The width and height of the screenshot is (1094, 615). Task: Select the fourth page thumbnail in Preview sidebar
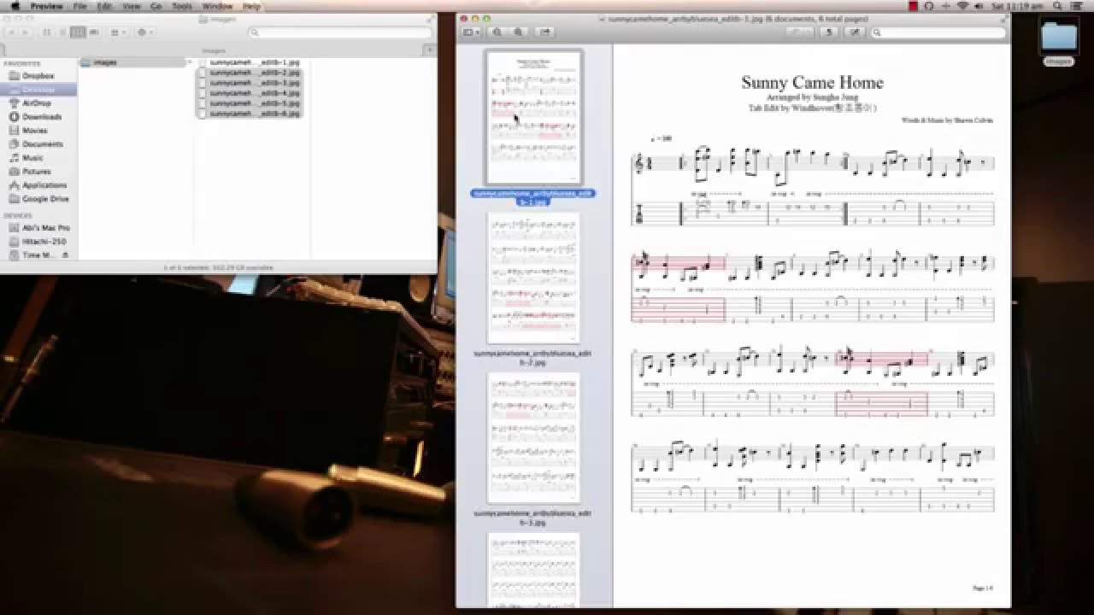(534, 570)
